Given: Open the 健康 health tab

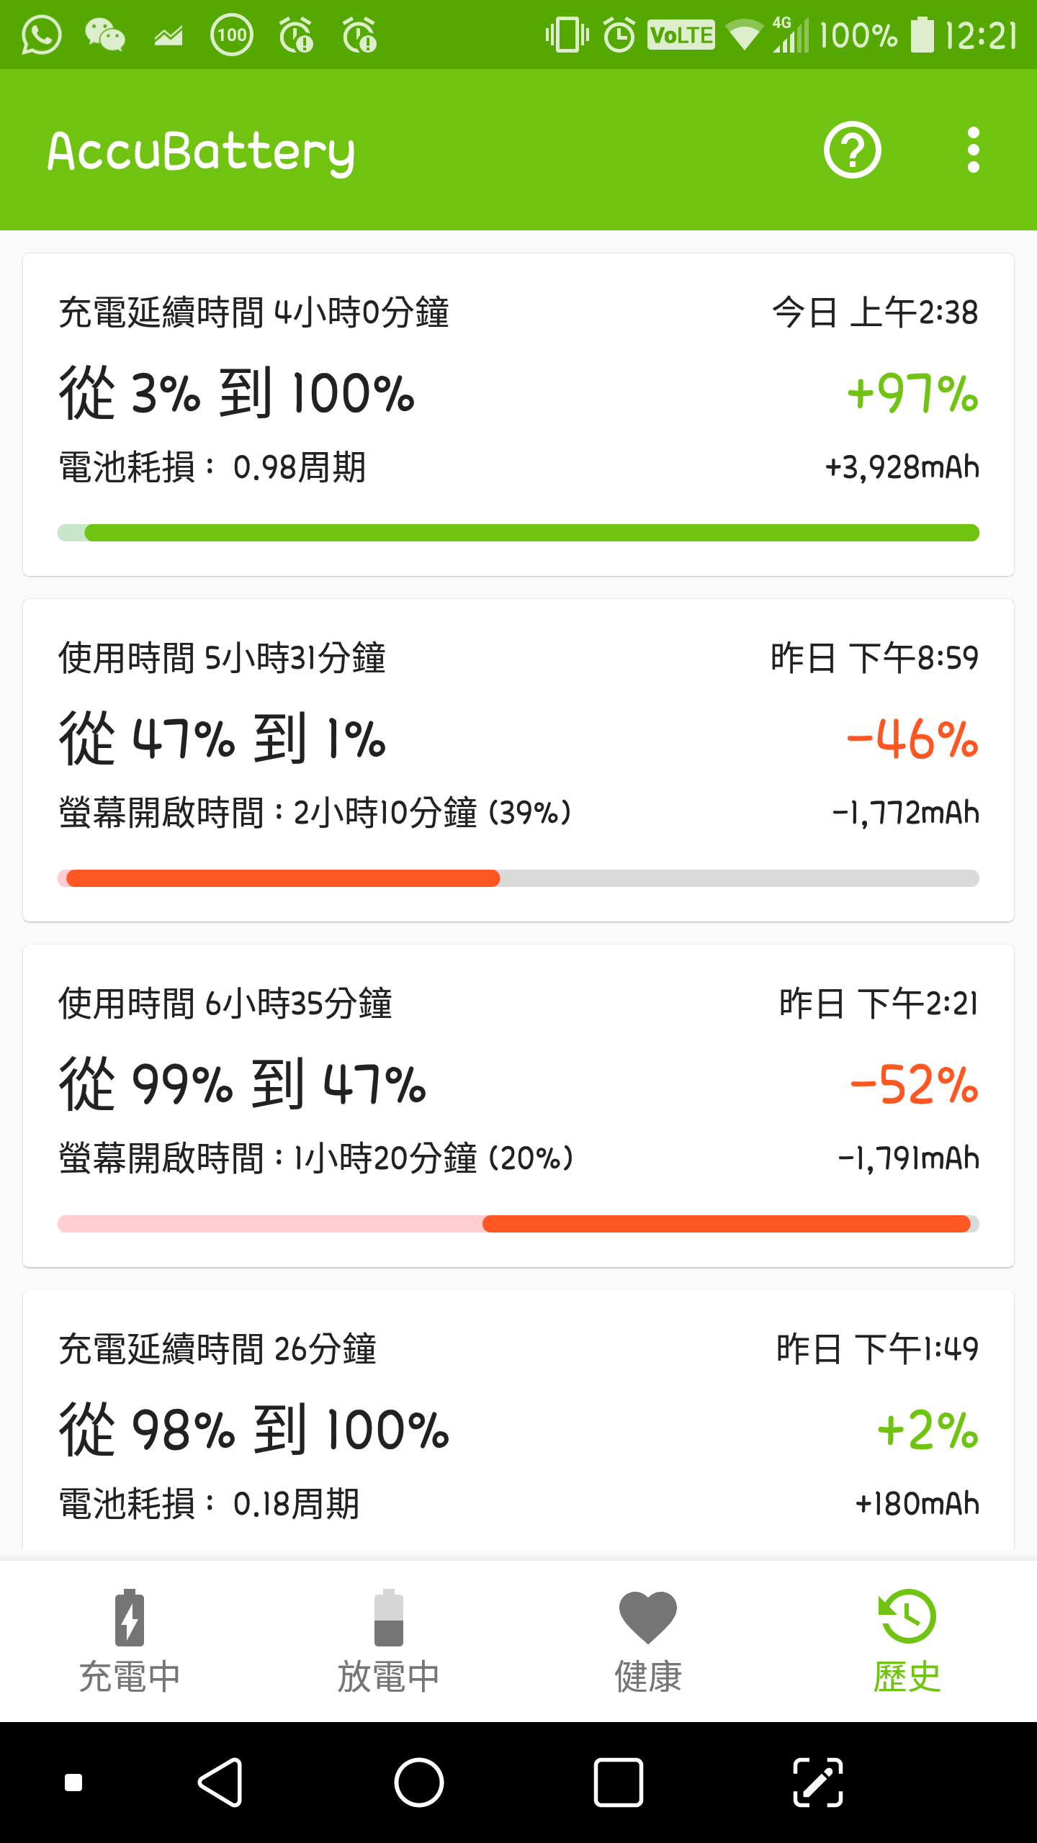Looking at the screenshot, I should coord(648,1641).
